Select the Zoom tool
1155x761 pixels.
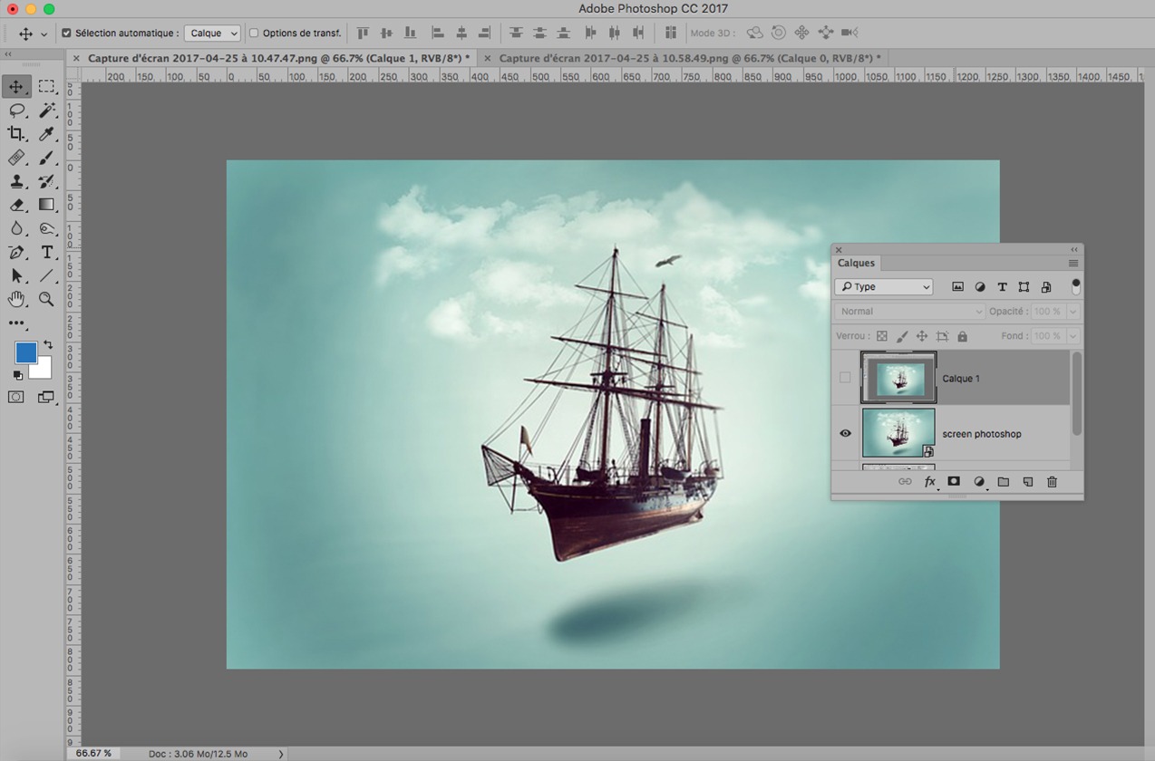(x=46, y=299)
